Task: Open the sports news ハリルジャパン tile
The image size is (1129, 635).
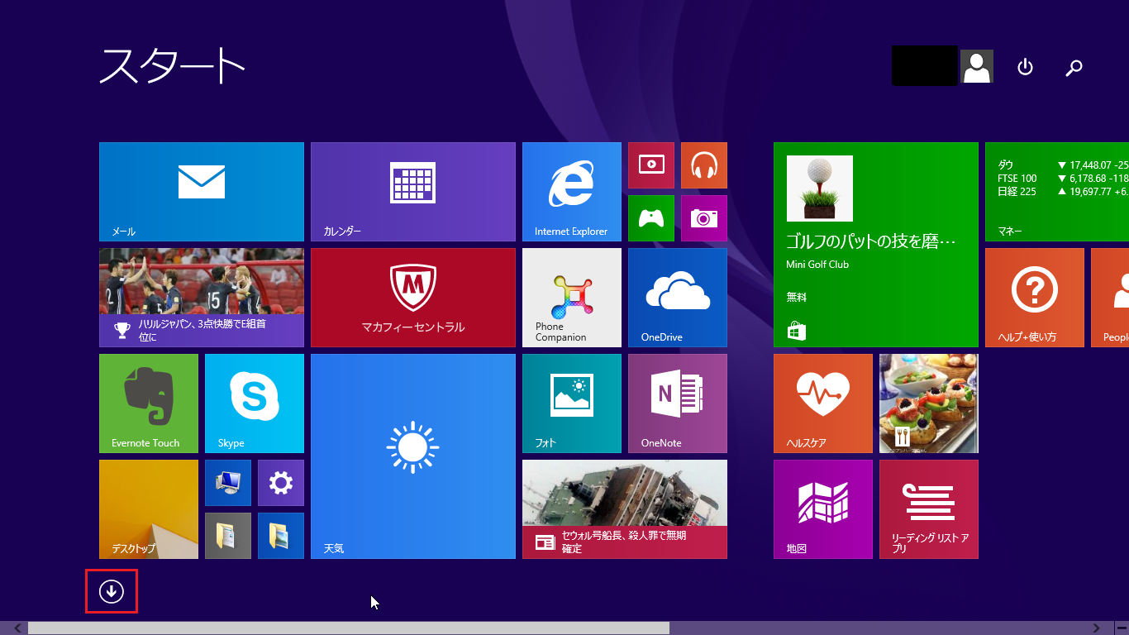Action: pos(202,298)
